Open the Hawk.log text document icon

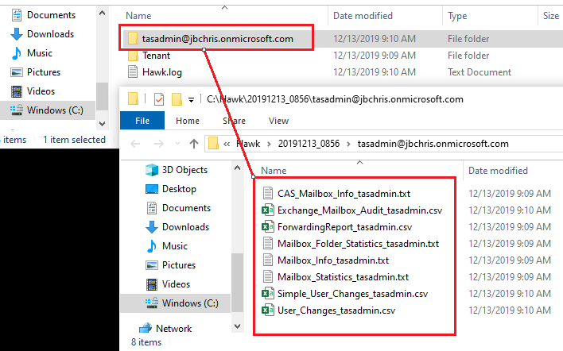tap(133, 72)
